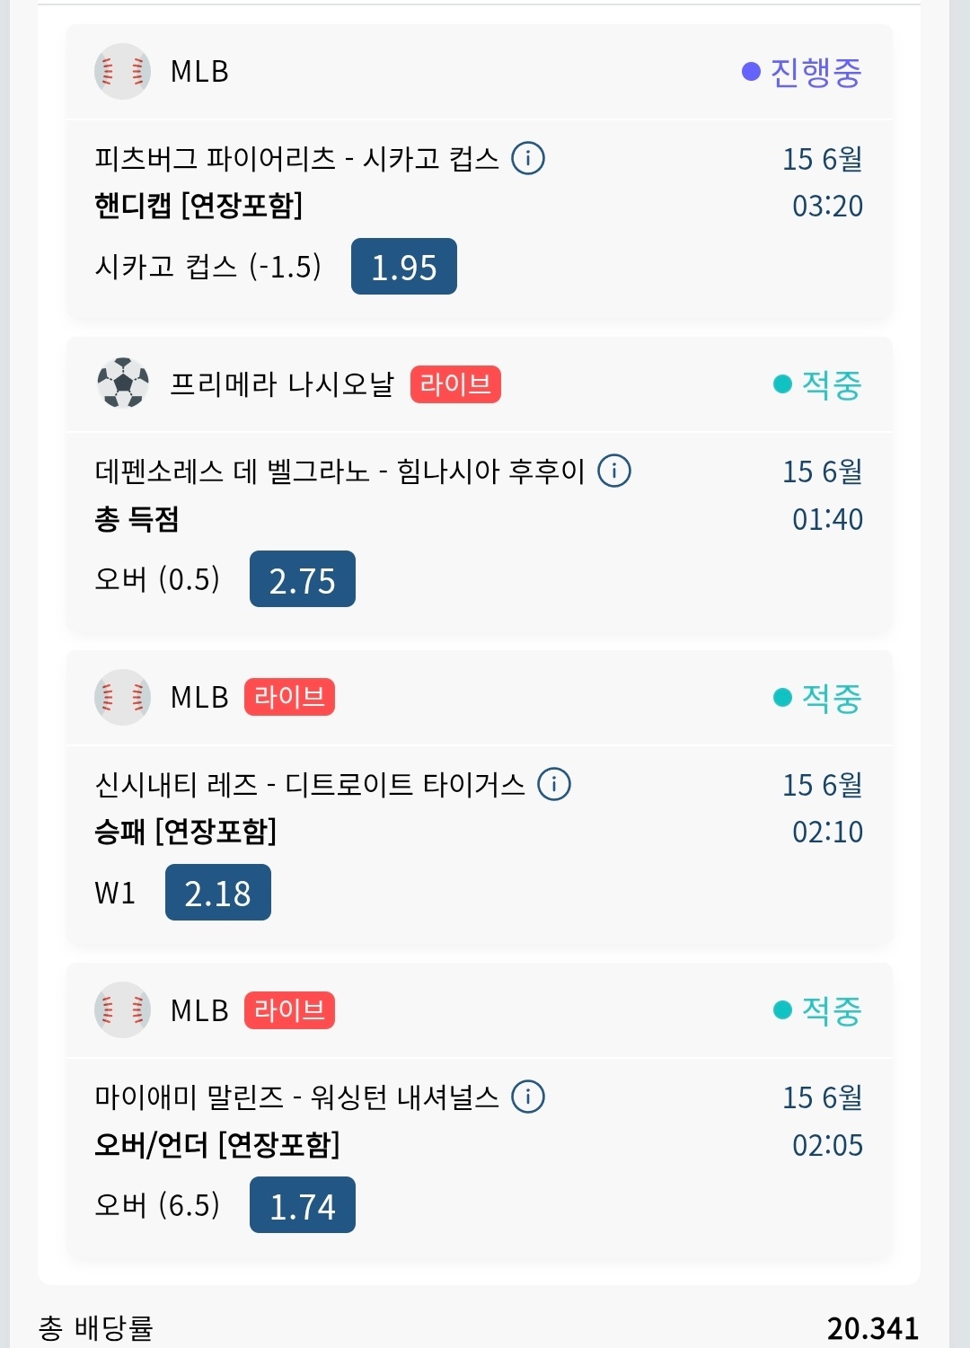Screen dimensions: 970x1348
Task: Open 마이애미 말린즈 - 워싱턴 내셔널스 match title
Action: pos(296,1097)
